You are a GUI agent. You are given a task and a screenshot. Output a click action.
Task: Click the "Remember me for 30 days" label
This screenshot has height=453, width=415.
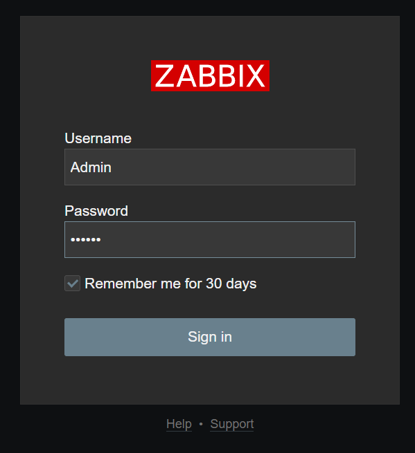(170, 284)
